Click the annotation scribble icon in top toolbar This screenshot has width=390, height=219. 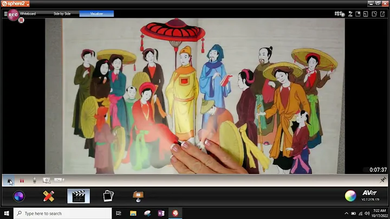coord(350,14)
